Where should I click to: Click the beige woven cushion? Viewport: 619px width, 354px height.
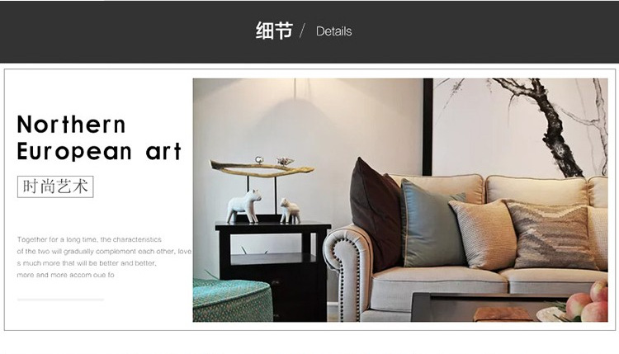[x=483, y=234]
